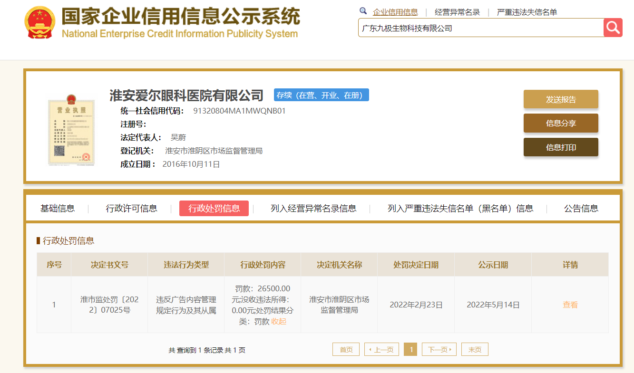Select the 经营异常名录 search category
634x373 pixels.
(x=457, y=12)
